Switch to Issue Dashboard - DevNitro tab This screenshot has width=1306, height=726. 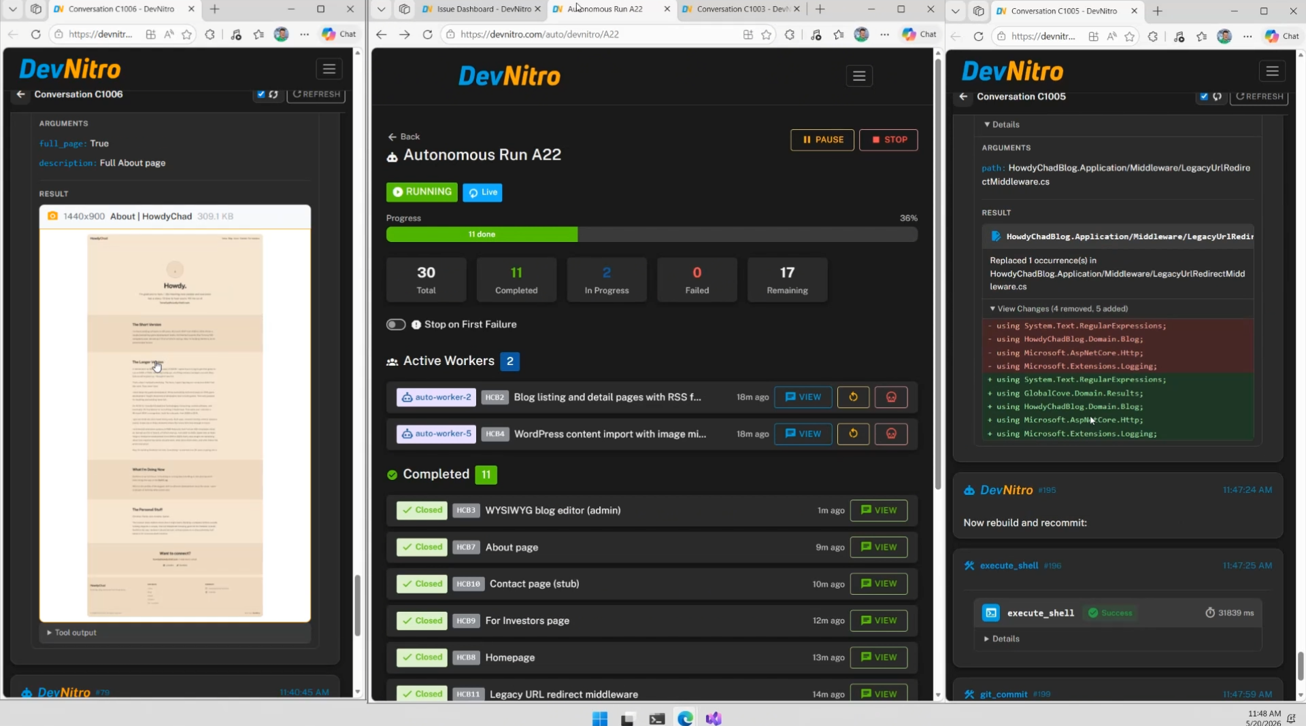click(x=480, y=9)
